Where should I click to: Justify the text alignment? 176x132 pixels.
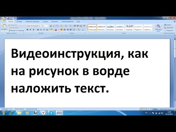(x=70, y=30)
